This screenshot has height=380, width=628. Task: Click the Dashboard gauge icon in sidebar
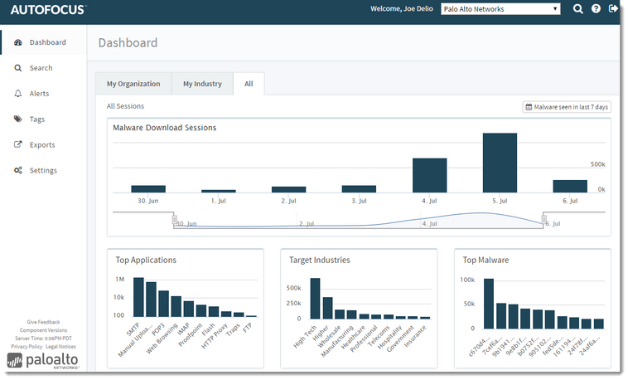18,42
